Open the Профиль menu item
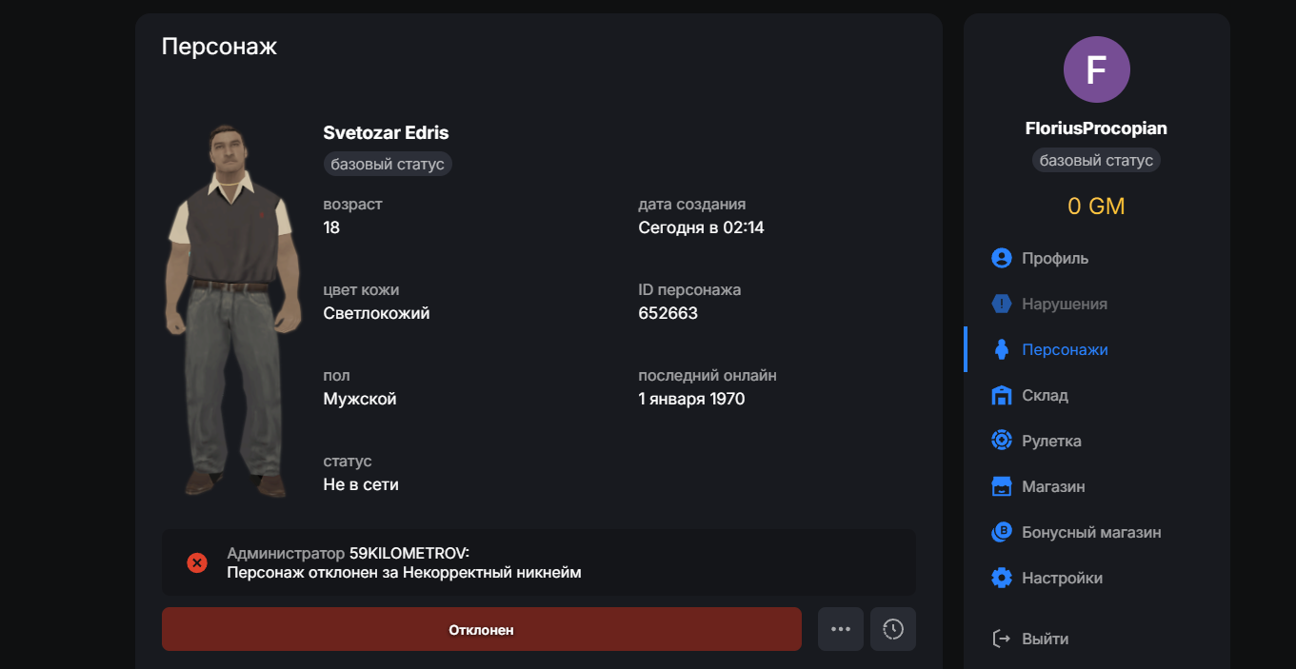This screenshot has height=669, width=1296. (x=1055, y=258)
